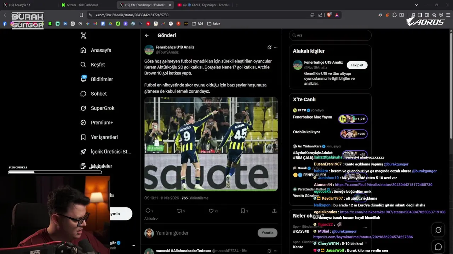Image resolution: width=453 pixels, height=254 pixels.
Task: Open the Leo AI sparkle icon
Action: coord(434,15)
